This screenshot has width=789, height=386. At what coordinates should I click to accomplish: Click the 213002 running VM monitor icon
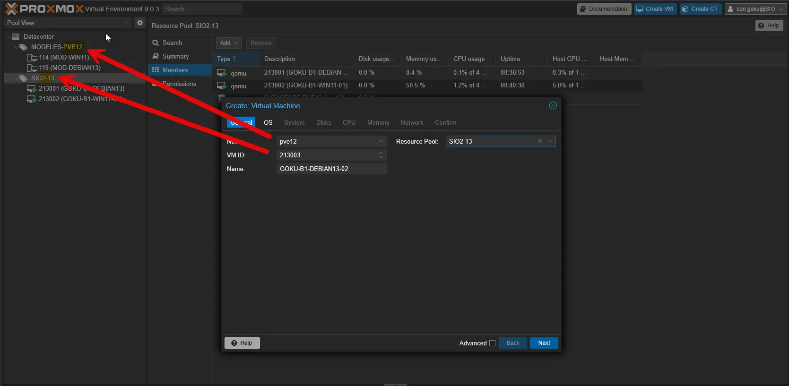pyautogui.click(x=31, y=99)
